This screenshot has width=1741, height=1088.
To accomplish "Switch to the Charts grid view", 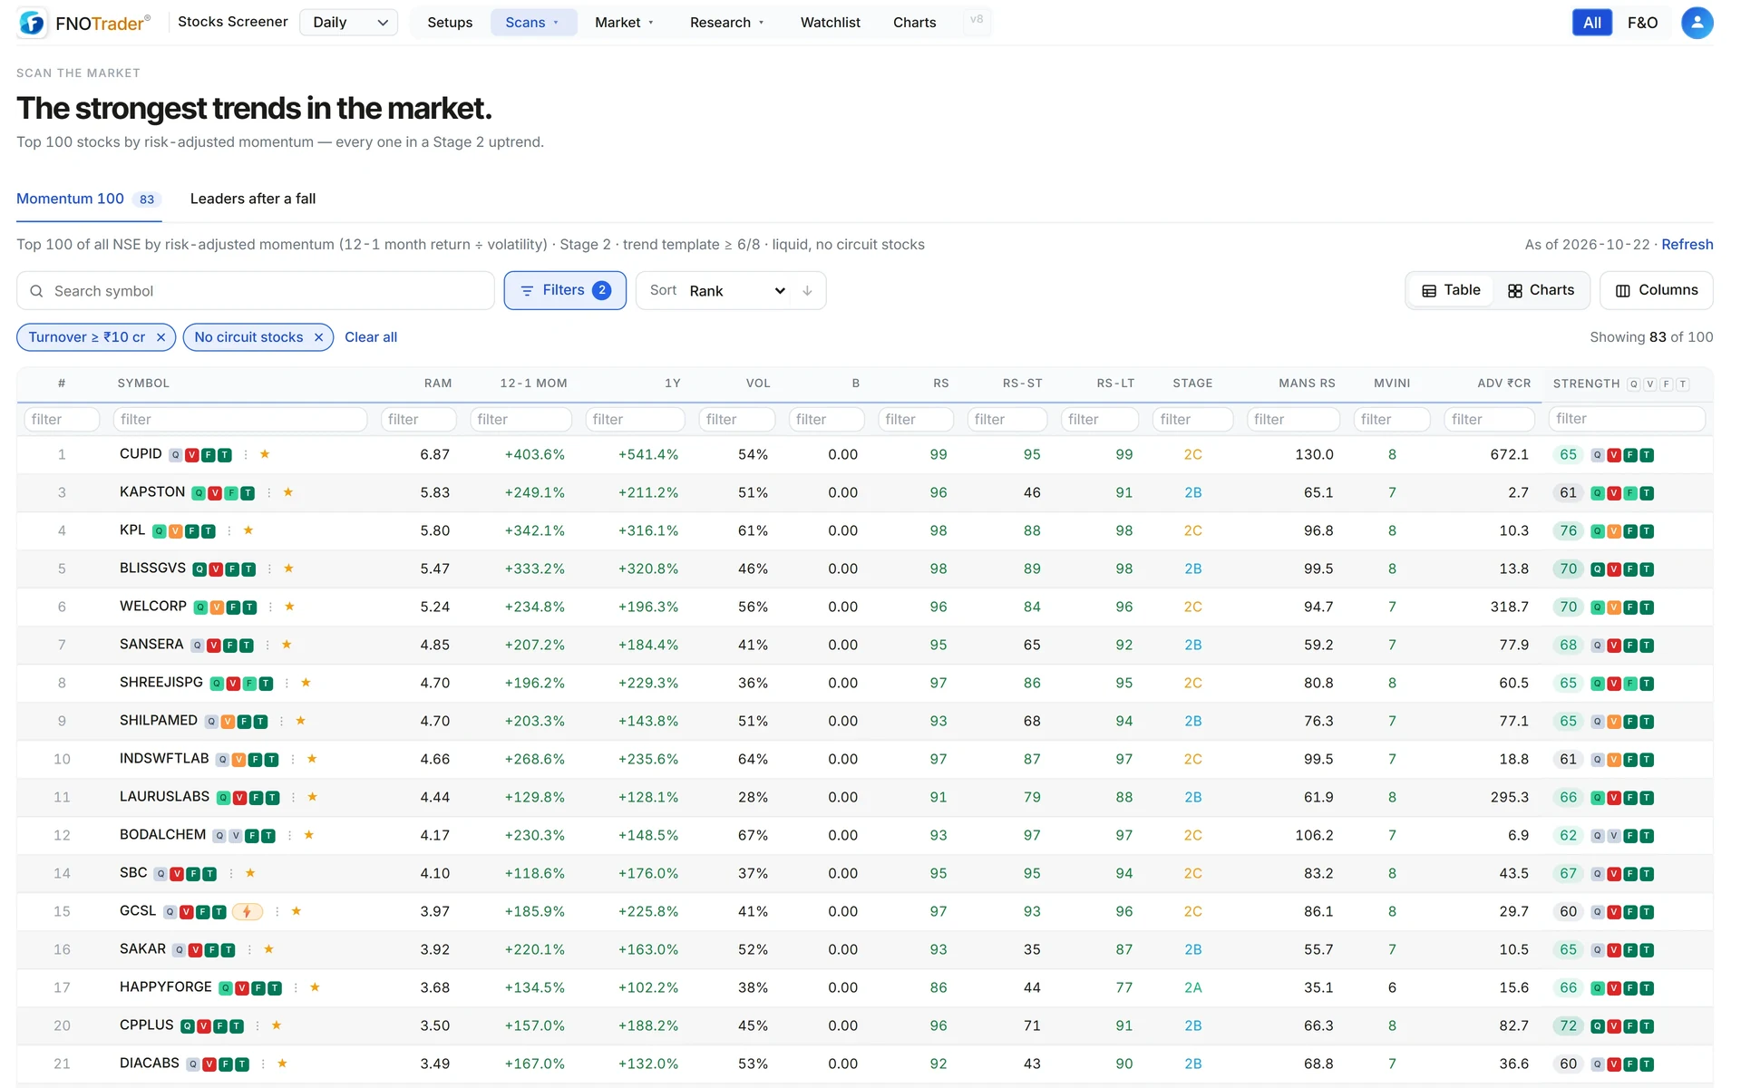I will click(1541, 290).
